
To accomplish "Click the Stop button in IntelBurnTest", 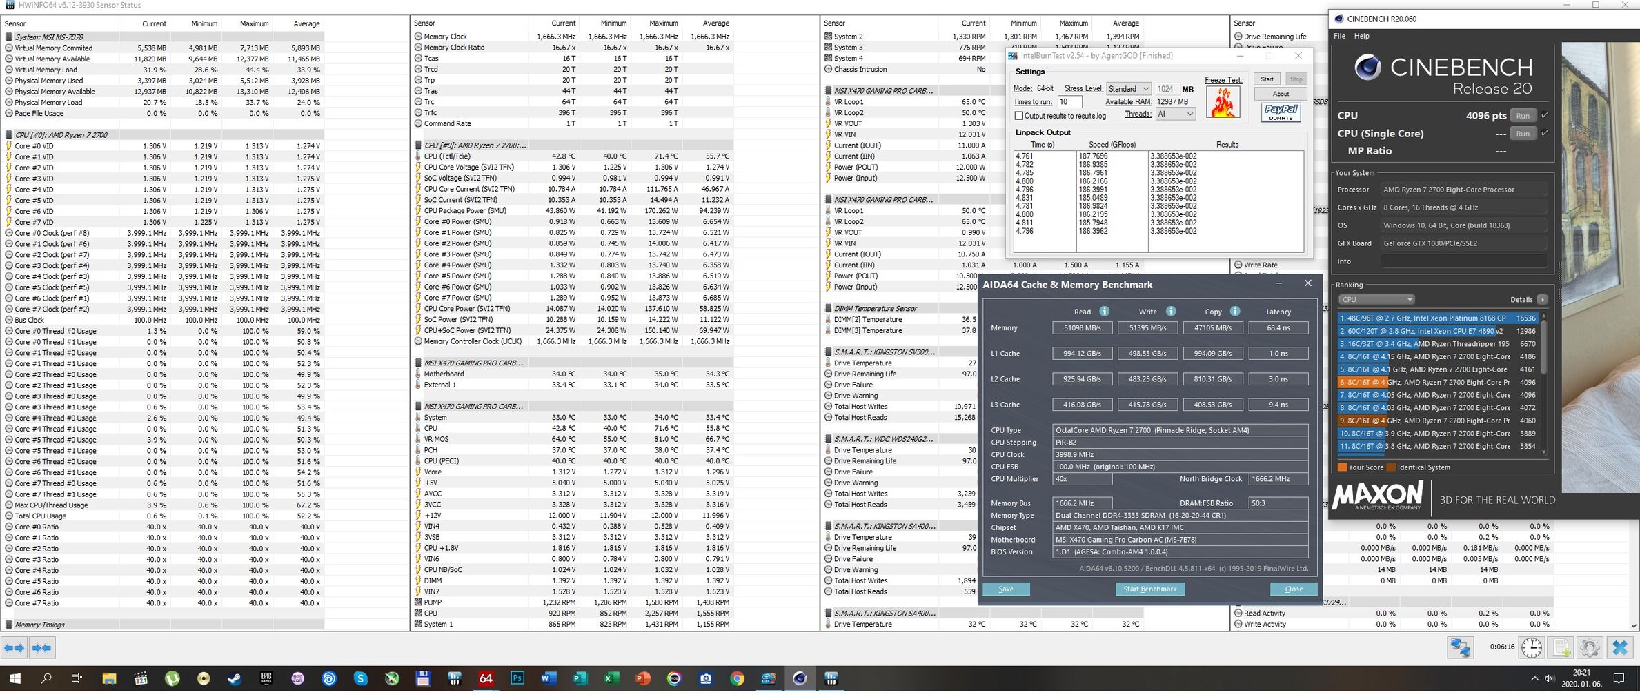I will click(1296, 79).
